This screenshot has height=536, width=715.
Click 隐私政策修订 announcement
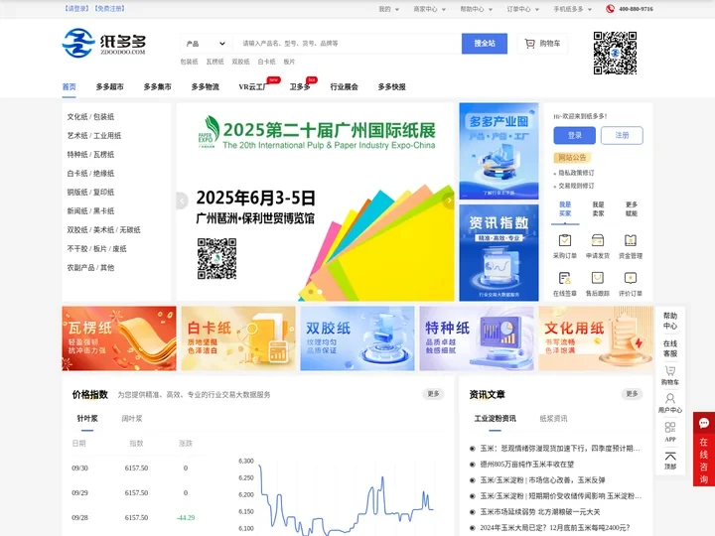click(576, 173)
